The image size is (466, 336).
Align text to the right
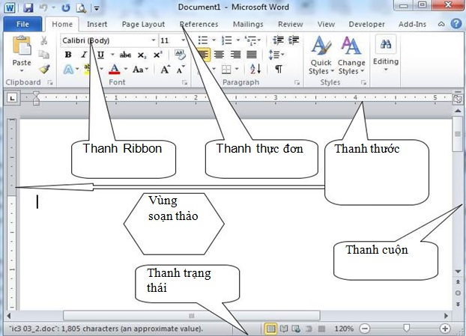point(235,55)
